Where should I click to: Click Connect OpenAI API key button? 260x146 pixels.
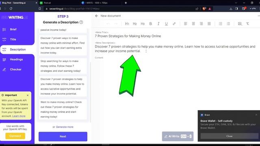(x=15, y=136)
